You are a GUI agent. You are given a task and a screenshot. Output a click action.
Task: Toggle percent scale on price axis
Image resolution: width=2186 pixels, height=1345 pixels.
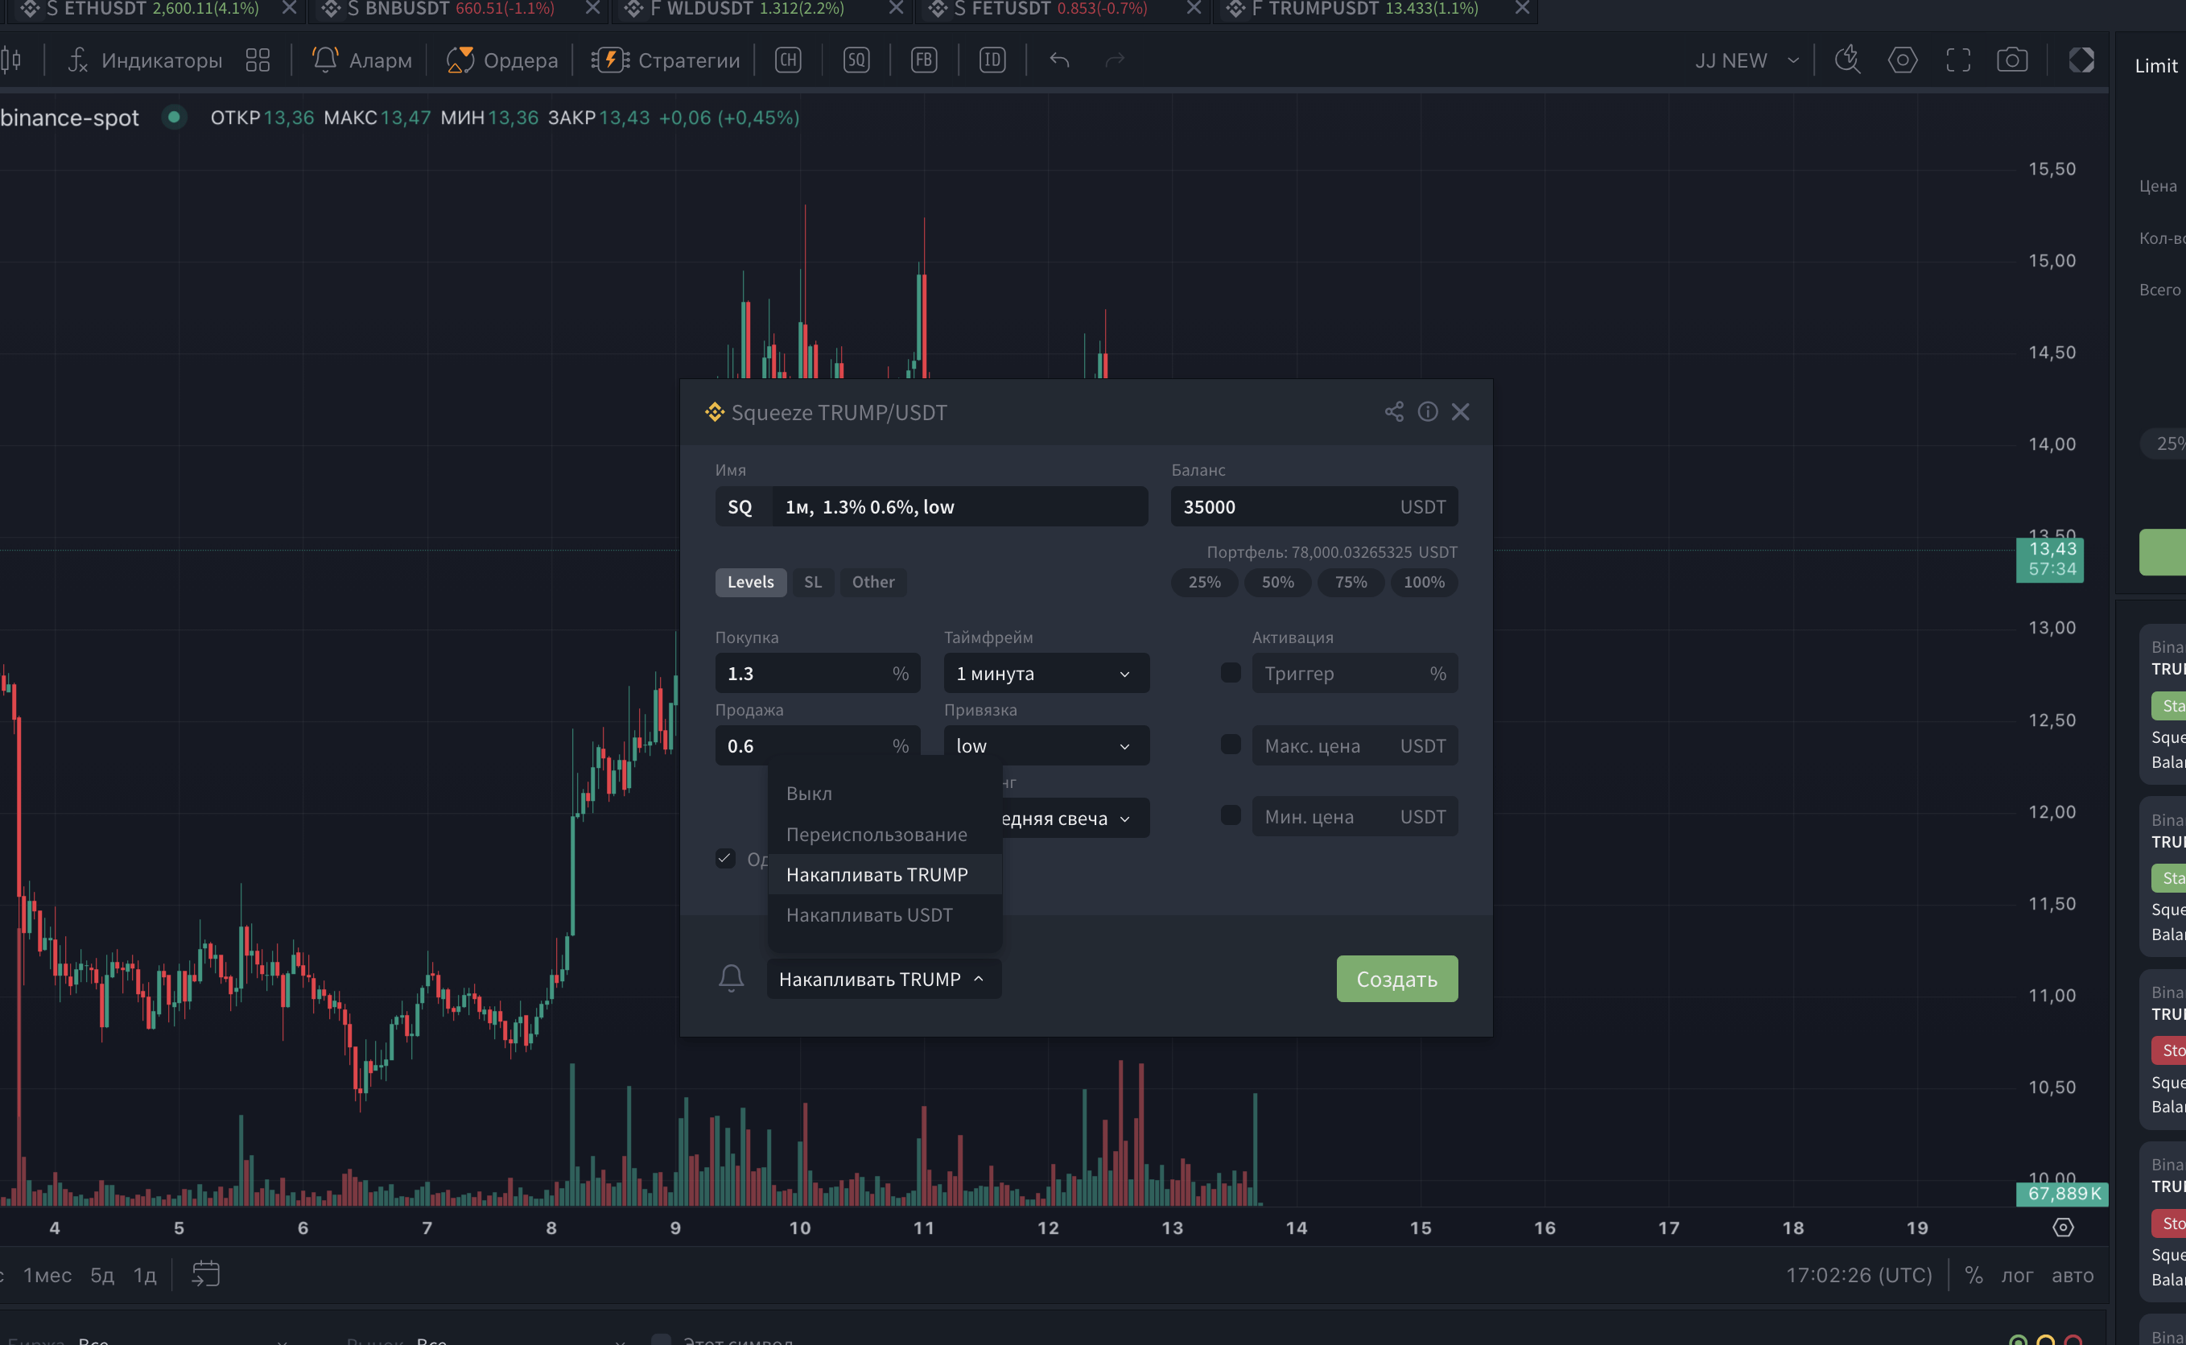coord(1974,1275)
